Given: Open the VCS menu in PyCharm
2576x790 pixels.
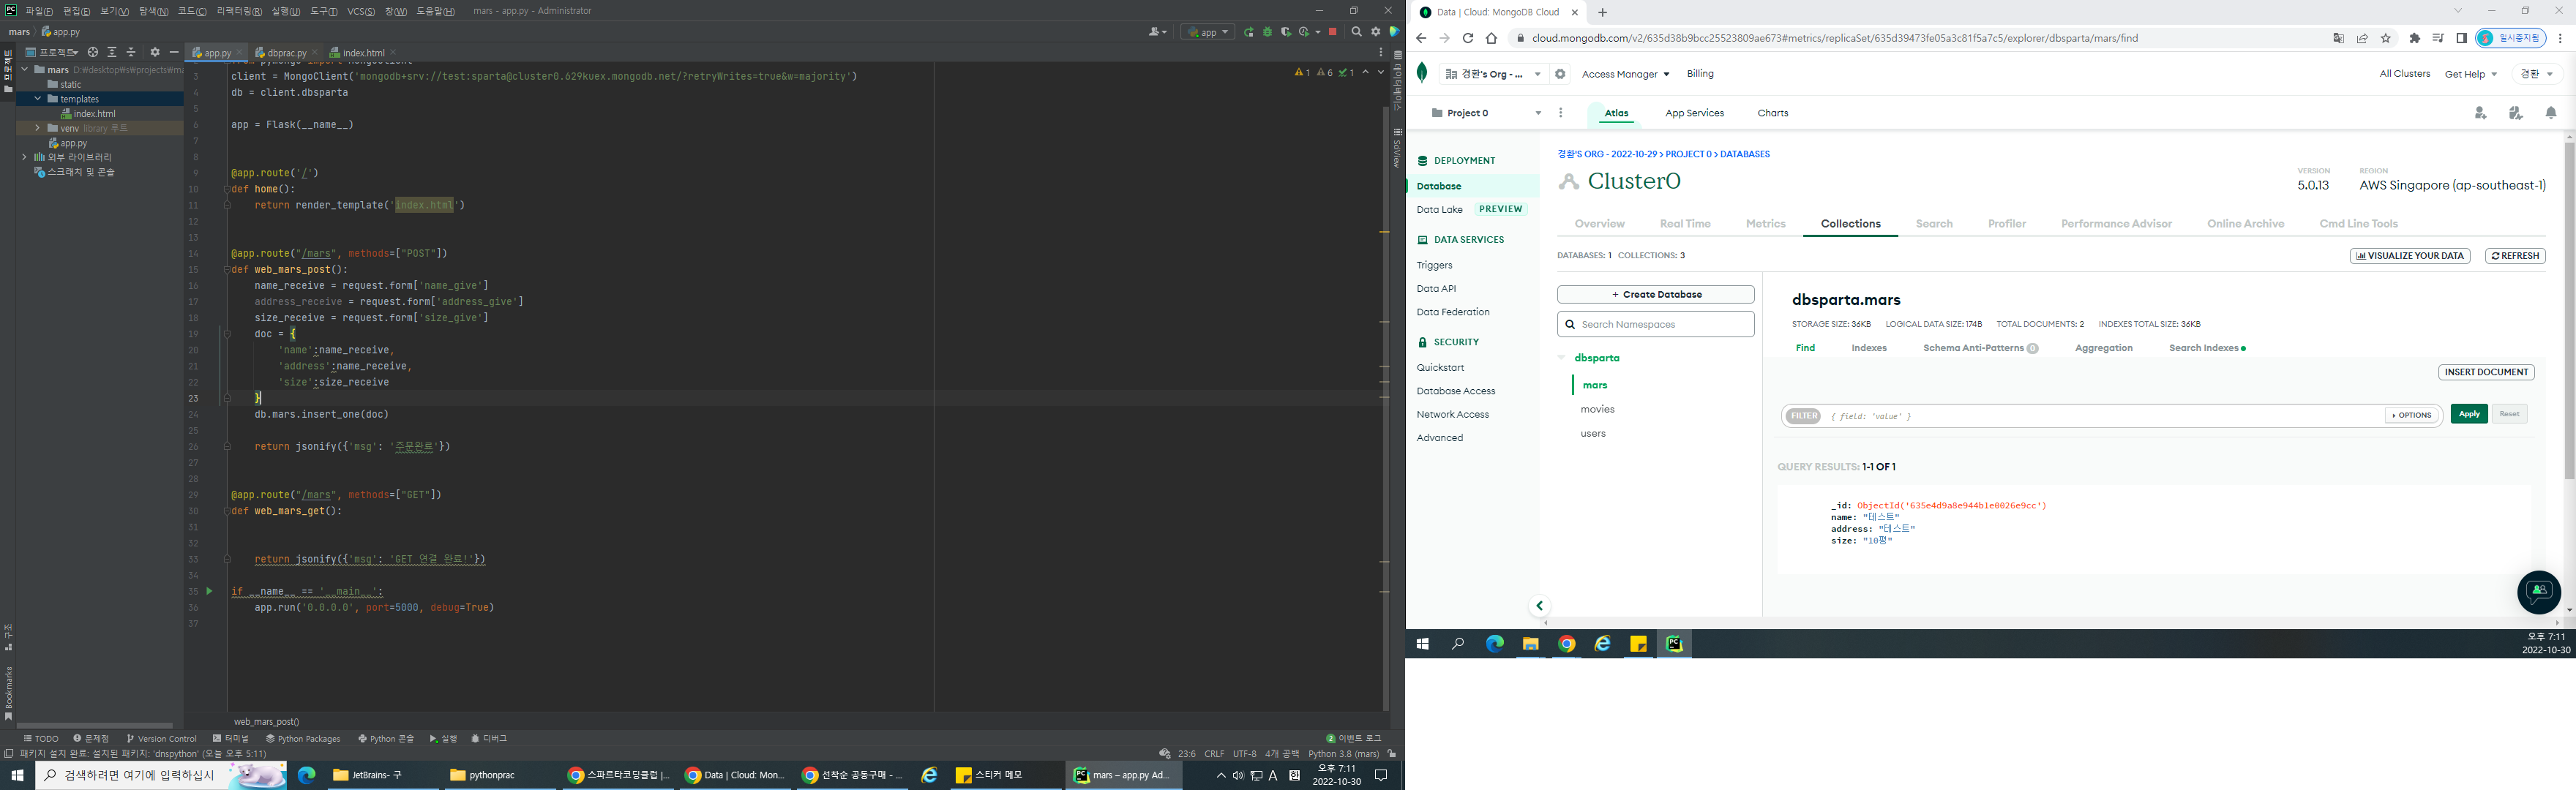Looking at the screenshot, I should 361,11.
